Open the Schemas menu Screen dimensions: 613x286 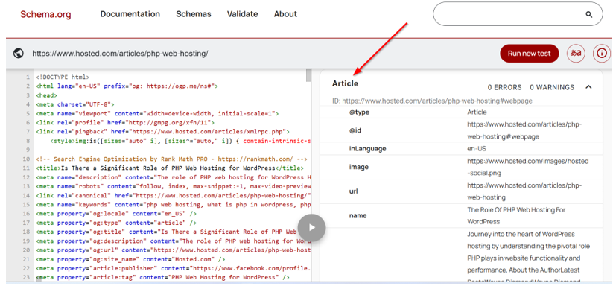coord(194,14)
